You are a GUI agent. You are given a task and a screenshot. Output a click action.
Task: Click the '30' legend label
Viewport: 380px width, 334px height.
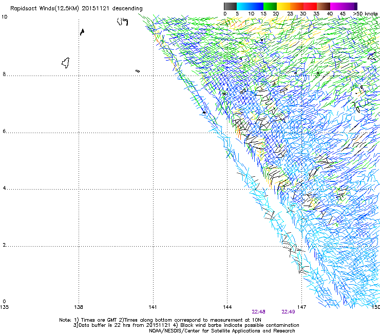click(x=303, y=13)
